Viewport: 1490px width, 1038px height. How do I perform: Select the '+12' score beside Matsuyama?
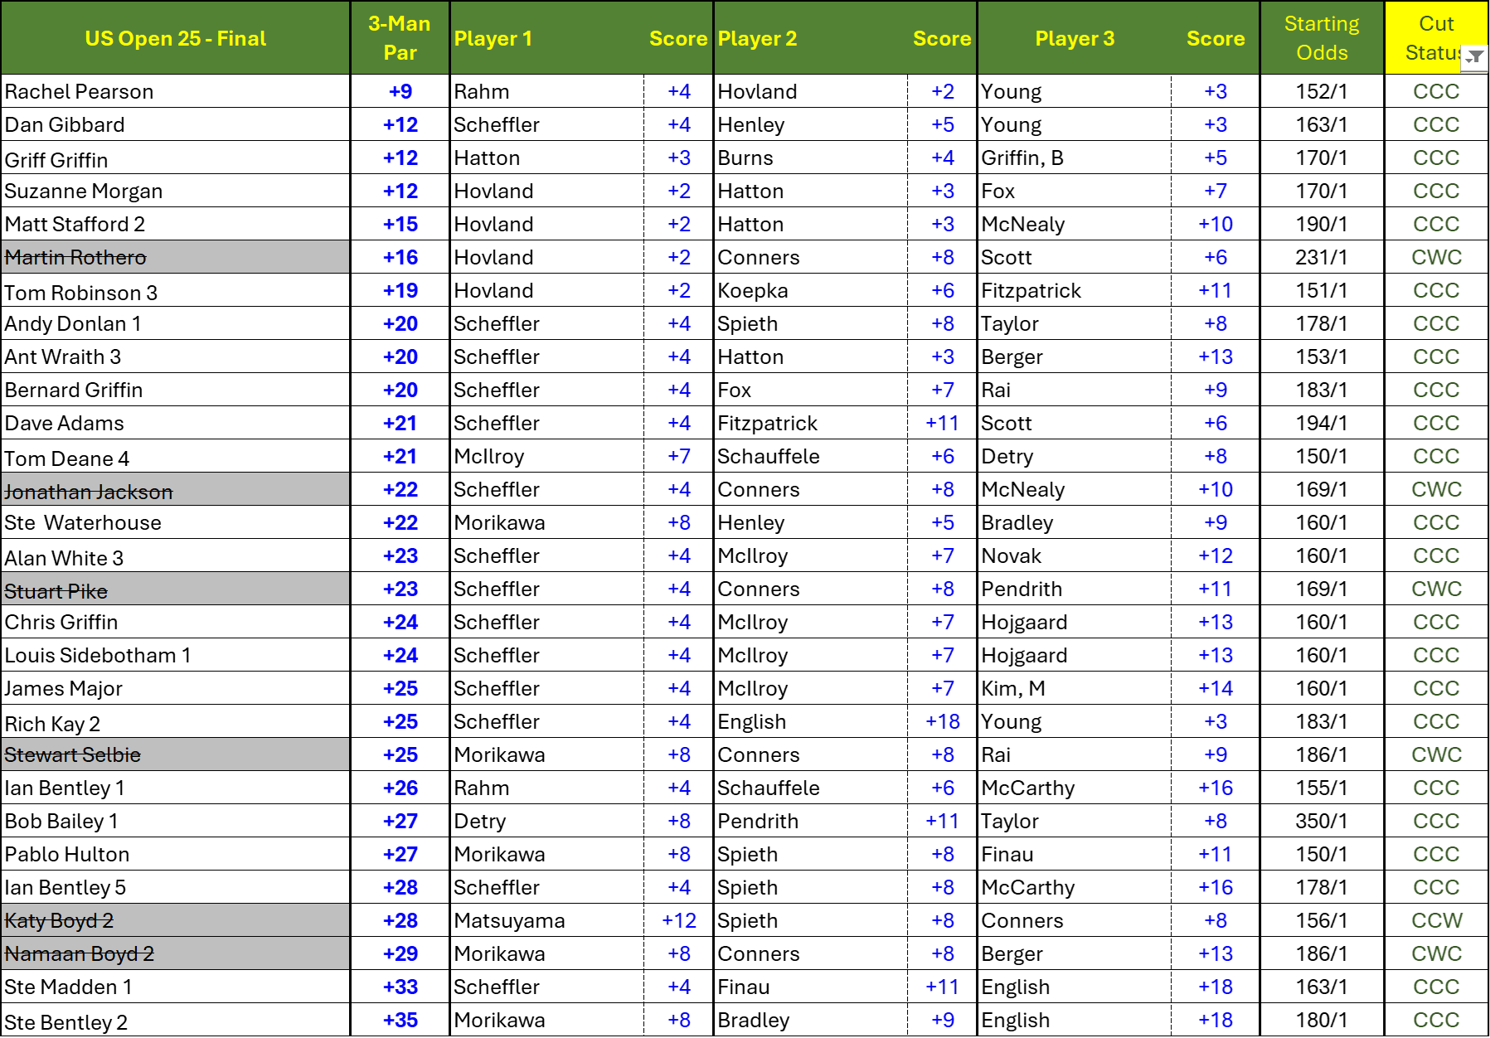coord(678,920)
